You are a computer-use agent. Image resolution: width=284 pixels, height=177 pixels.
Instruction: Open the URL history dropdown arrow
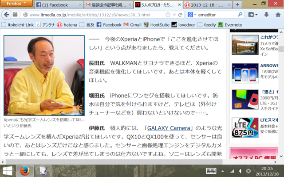click(x=174, y=15)
